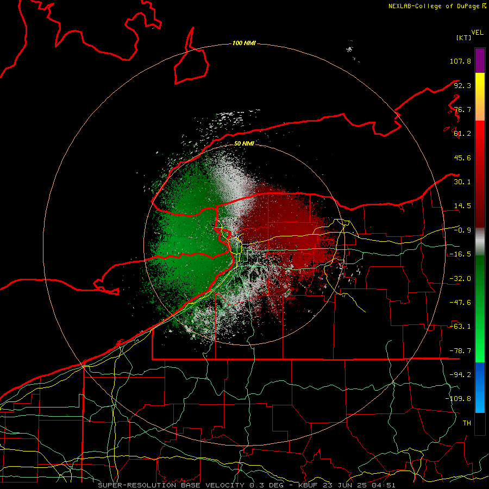Click the [KT] units label
489x489 pixels.
tap(463, 37)
